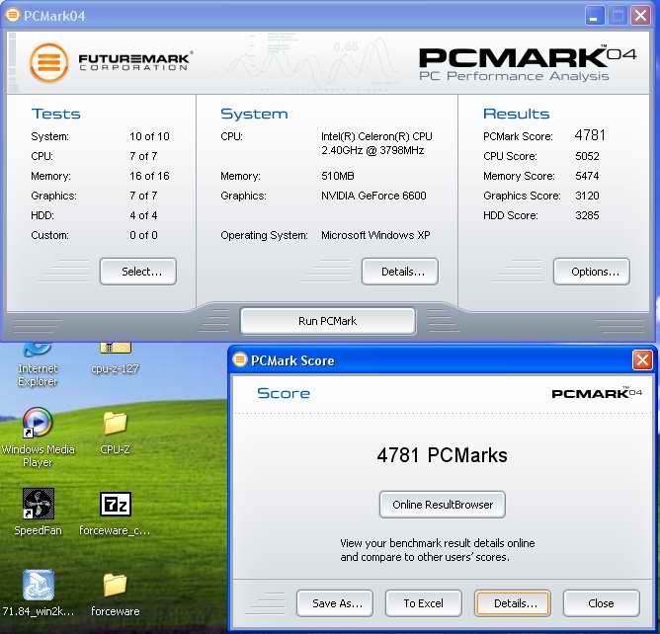Open the 71.84_win2k... installer icon
The image size is (660, 634).
[38, 594]
